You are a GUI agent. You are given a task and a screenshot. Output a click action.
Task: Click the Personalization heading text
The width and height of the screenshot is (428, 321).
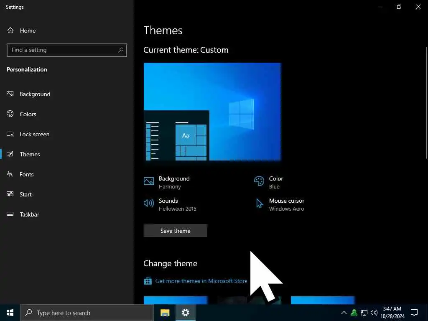[x=27, y=70]
